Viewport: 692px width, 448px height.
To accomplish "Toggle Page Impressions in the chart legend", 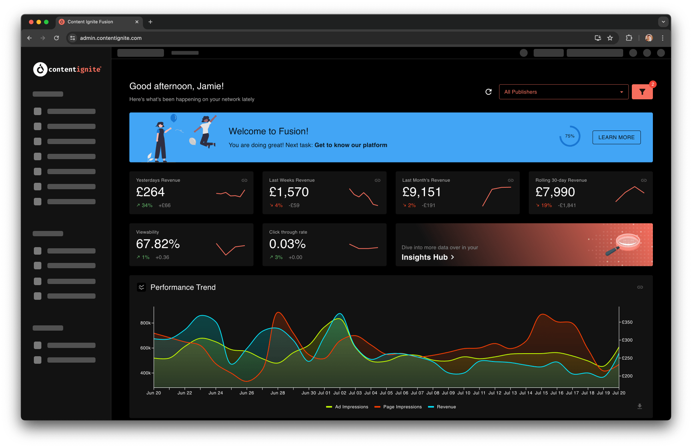I will 398,407.
